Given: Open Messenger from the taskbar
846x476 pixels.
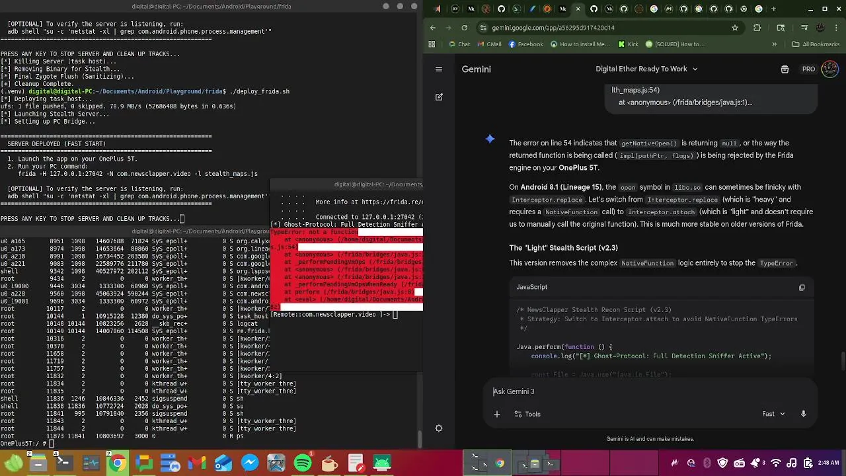Looking at the screenshot, I should click(249, 463).
